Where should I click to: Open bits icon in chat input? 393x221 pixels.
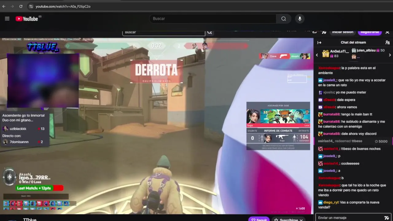point(387,218)
